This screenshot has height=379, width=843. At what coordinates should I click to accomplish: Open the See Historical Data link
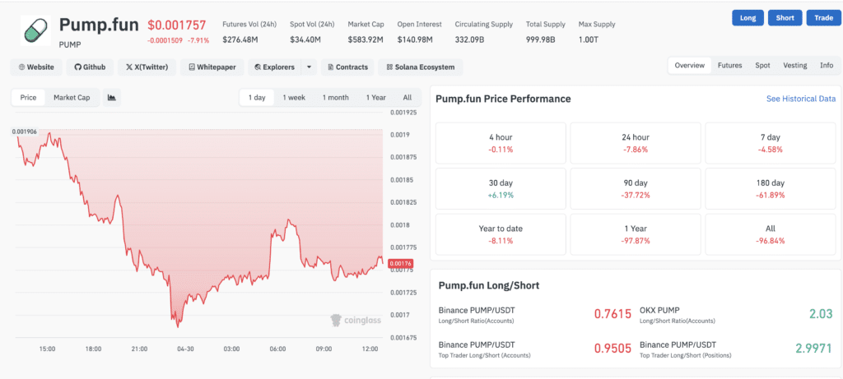pyautogui.click(x=800, y=99)
